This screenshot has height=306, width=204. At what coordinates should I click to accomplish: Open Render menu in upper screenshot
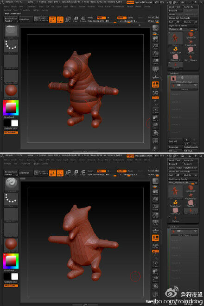click(x=130, y=6)
